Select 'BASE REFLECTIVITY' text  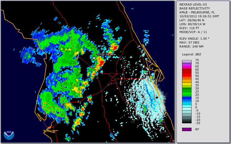click(194, 8)
